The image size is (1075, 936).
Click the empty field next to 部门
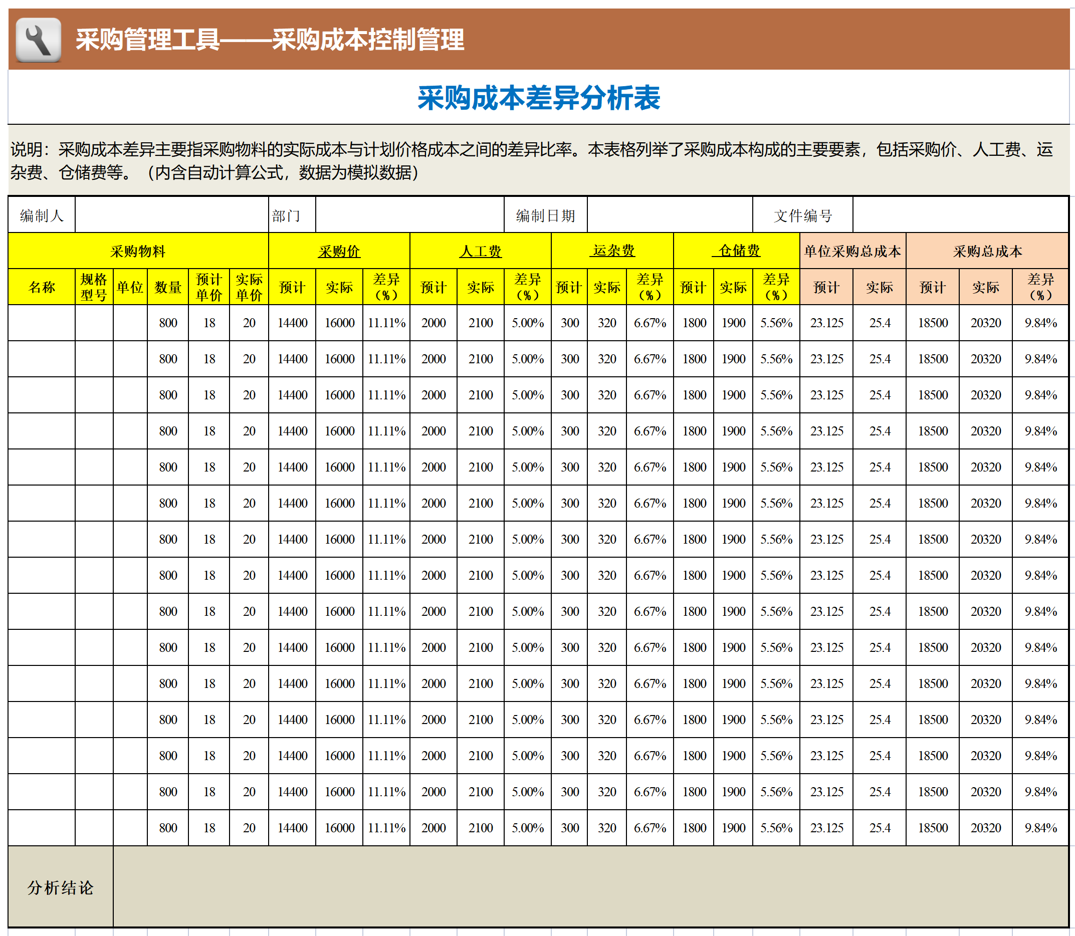[409, 215]
